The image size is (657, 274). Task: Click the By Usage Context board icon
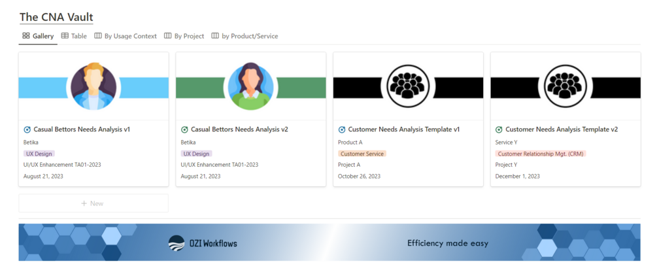(x=98, y=36)
